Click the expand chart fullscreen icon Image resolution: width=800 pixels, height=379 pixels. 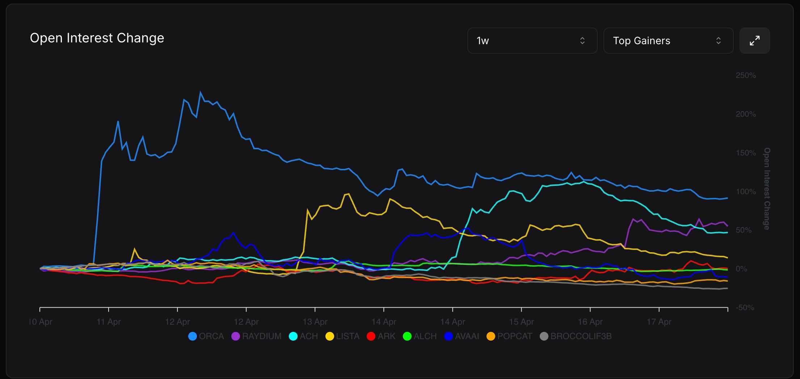click(754, 41)
